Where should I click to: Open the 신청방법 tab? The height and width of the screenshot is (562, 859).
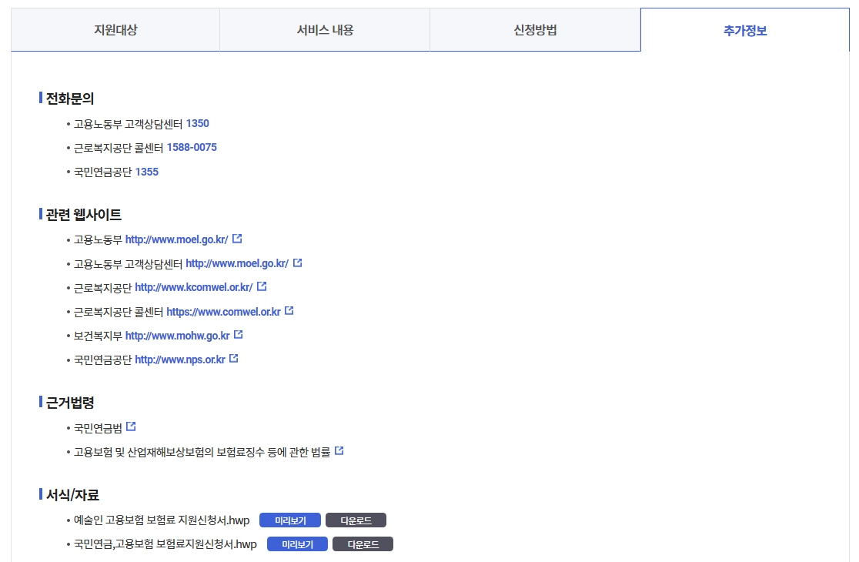pyautogui.click(x=536, y=30)
